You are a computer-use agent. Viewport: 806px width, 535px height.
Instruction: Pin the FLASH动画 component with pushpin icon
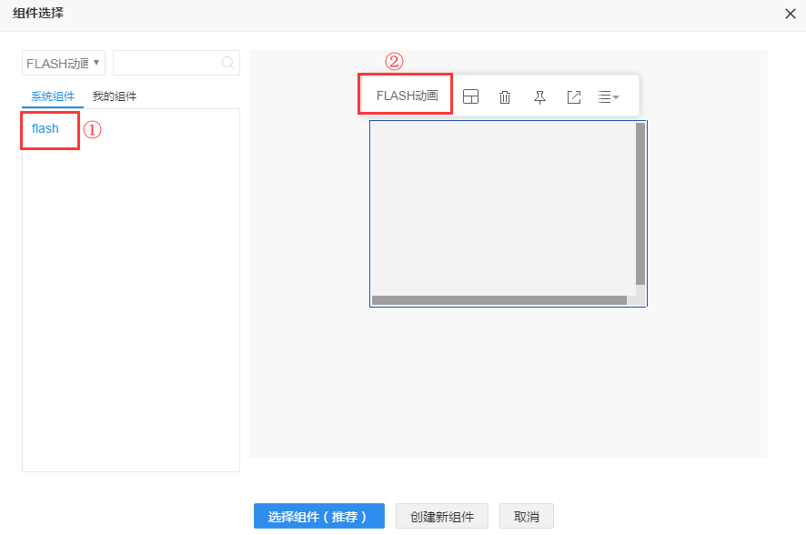click(x=539, y=97)
